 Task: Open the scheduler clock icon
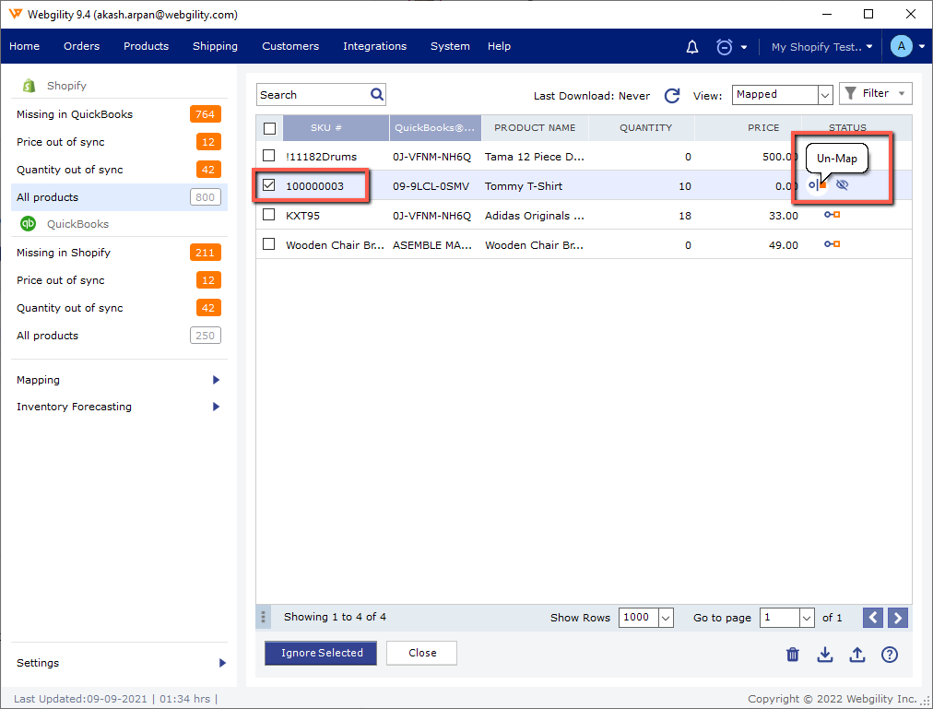724,46
